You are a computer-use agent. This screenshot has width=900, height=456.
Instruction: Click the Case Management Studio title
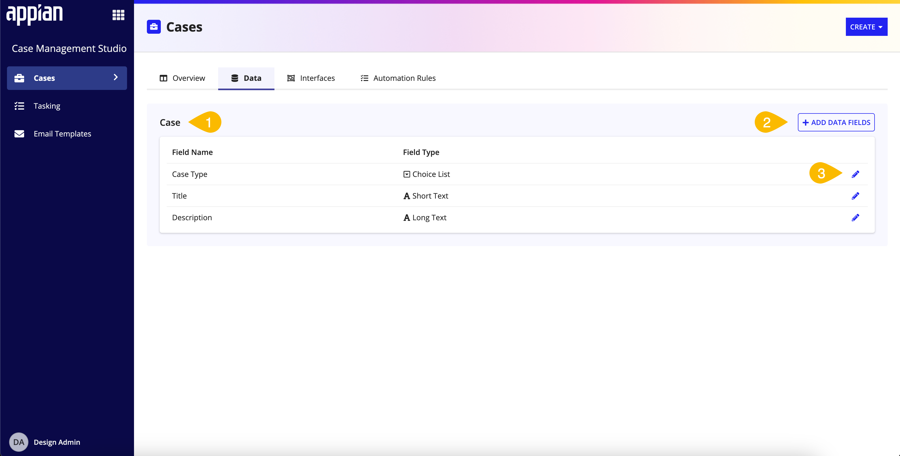pos(69,48)
